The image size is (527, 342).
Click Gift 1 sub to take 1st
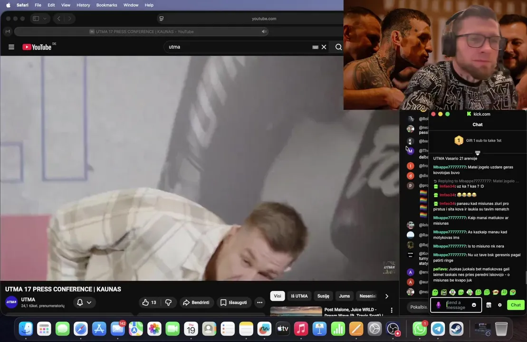click(x=478, y=141)
